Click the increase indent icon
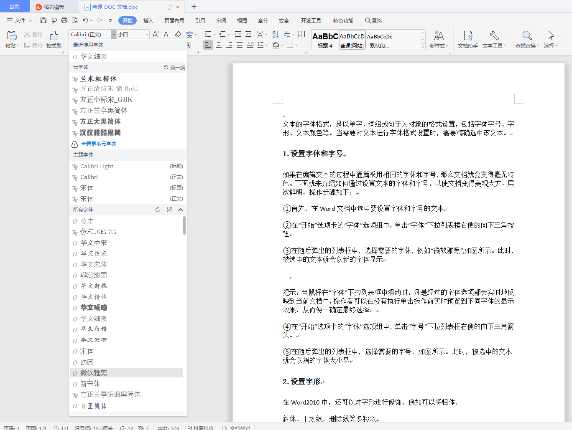The height and width of the screenshot is (430, 572). [248, 34]
